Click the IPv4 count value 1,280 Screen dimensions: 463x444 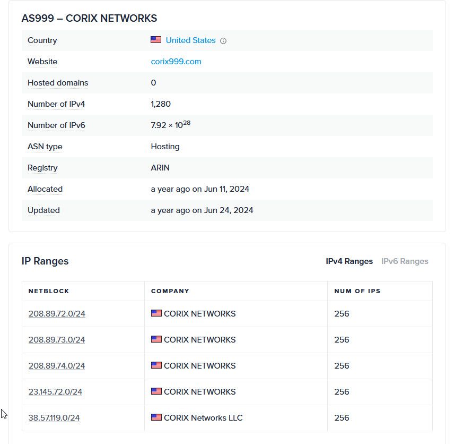pyautogui.click(x=161, y=104)
